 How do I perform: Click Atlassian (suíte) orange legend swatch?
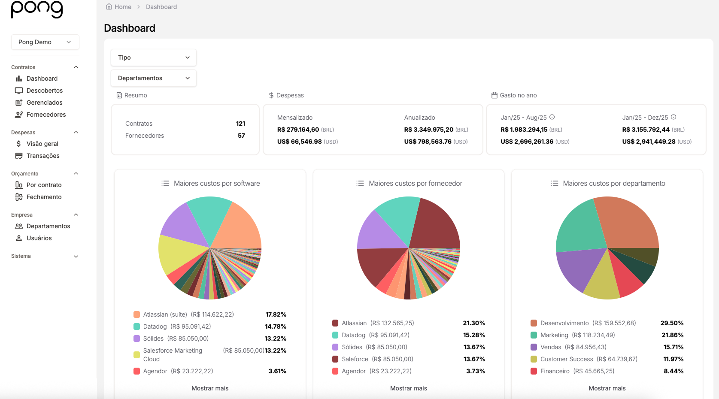pyautogui.click(x=137, y=314)
